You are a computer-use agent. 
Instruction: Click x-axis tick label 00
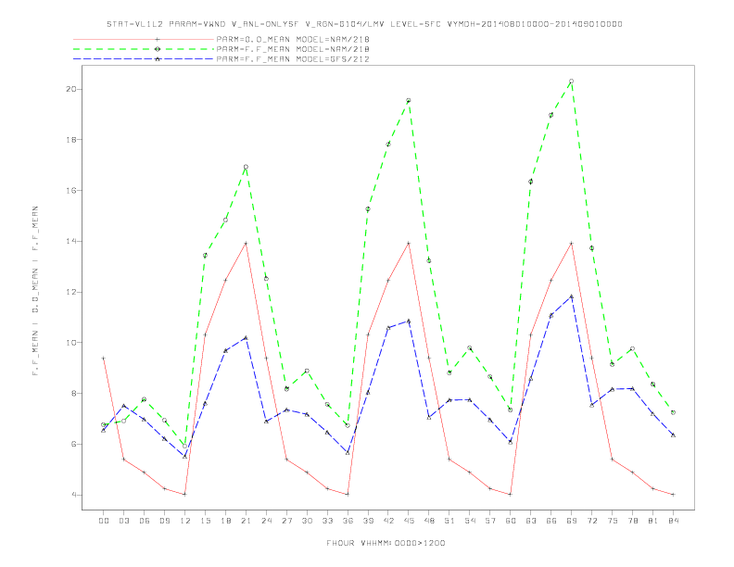click(104, 521)
